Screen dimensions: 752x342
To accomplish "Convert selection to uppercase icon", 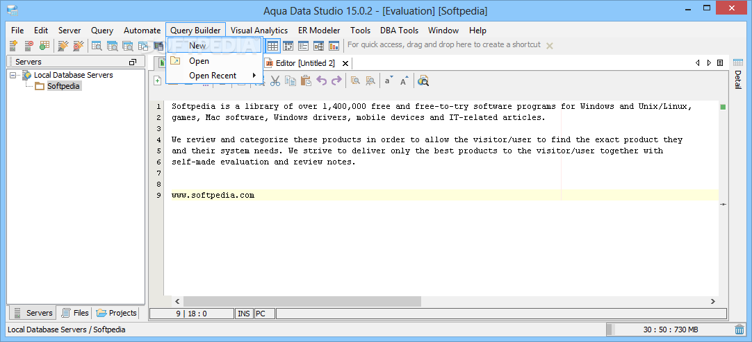I will (x=404, y=80).
